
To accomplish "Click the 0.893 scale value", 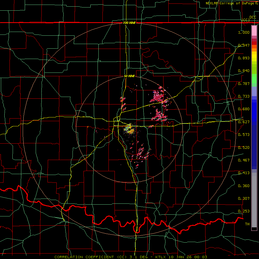I will click(x=244, y=58).
